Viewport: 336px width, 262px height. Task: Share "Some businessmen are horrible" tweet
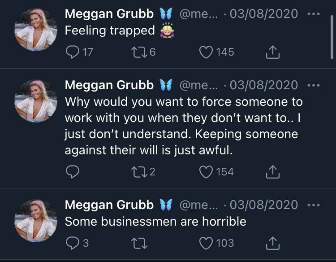tap(272, 243)
